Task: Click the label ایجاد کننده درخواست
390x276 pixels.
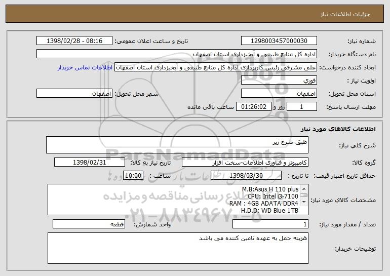Action: coord(347,68)
